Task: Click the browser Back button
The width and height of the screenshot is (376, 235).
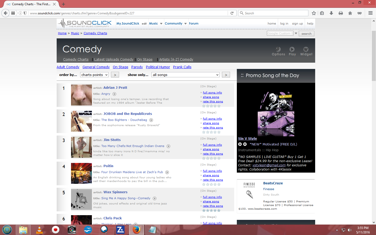Action: coord(6,13)
